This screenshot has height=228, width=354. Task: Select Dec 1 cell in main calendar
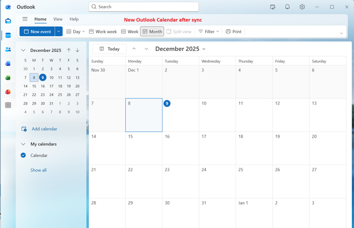[144, 82]
